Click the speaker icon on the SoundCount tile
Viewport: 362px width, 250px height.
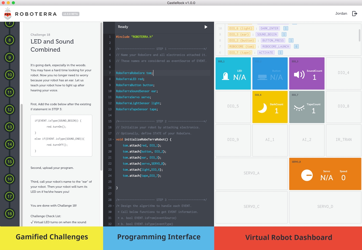pos(299,74)
